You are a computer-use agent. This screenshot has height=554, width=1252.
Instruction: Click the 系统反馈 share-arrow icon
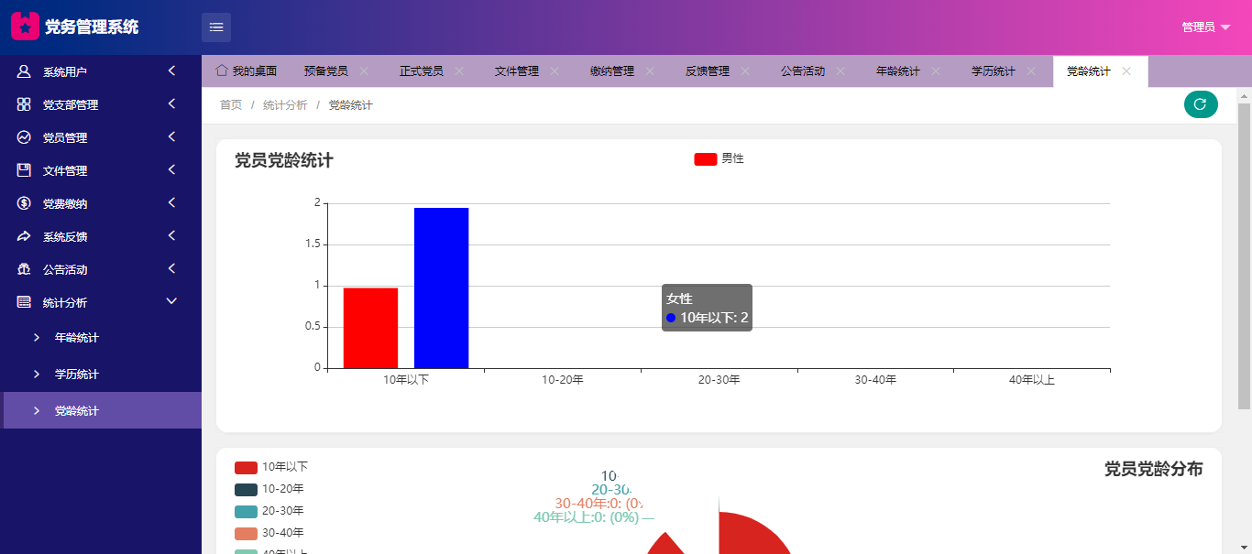click(24, 236)
